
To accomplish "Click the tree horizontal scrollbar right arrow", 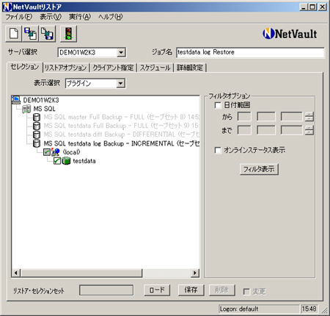I will click(195, 273).
